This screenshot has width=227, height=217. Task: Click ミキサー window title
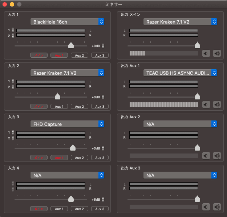click(114, 4)
